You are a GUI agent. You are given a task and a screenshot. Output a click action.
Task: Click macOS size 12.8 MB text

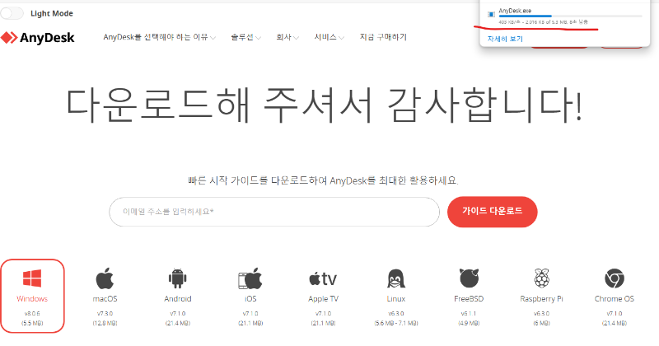[105, 323]
